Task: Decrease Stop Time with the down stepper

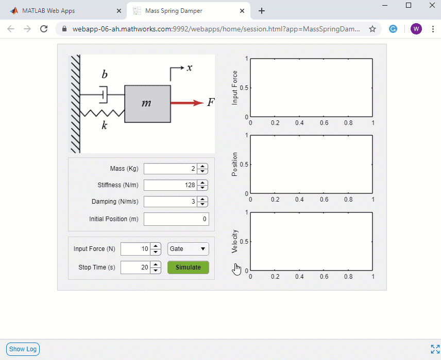Action: pyautogui.click(x=156, y=270)
